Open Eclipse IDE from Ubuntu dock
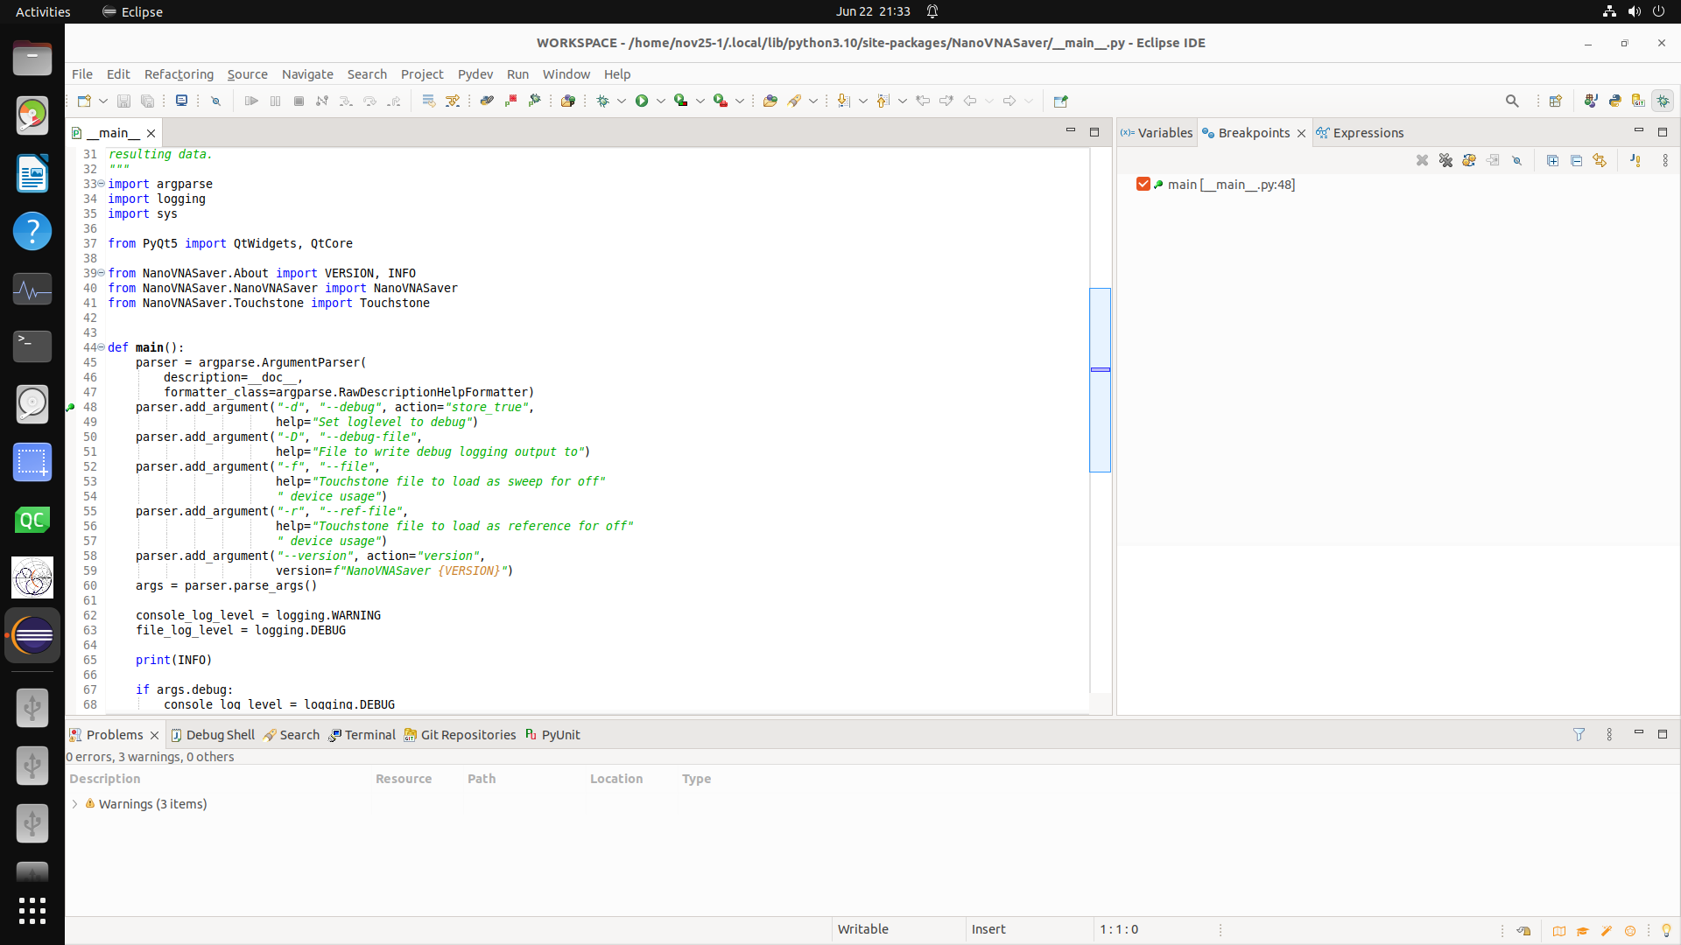 pos(32,635)
